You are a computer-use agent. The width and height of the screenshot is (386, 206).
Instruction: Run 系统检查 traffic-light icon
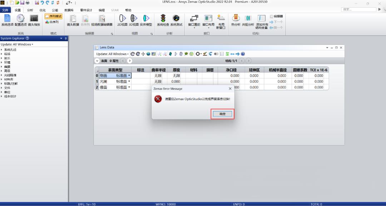(163, 20)
